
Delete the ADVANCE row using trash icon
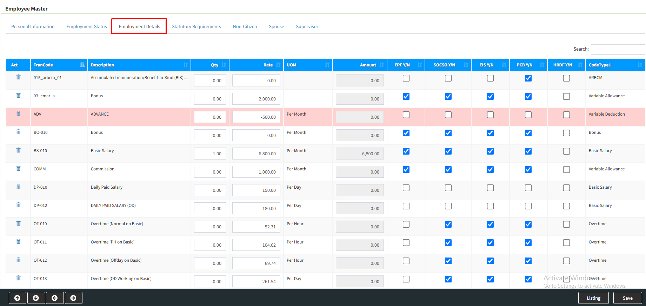click(19, 113)
